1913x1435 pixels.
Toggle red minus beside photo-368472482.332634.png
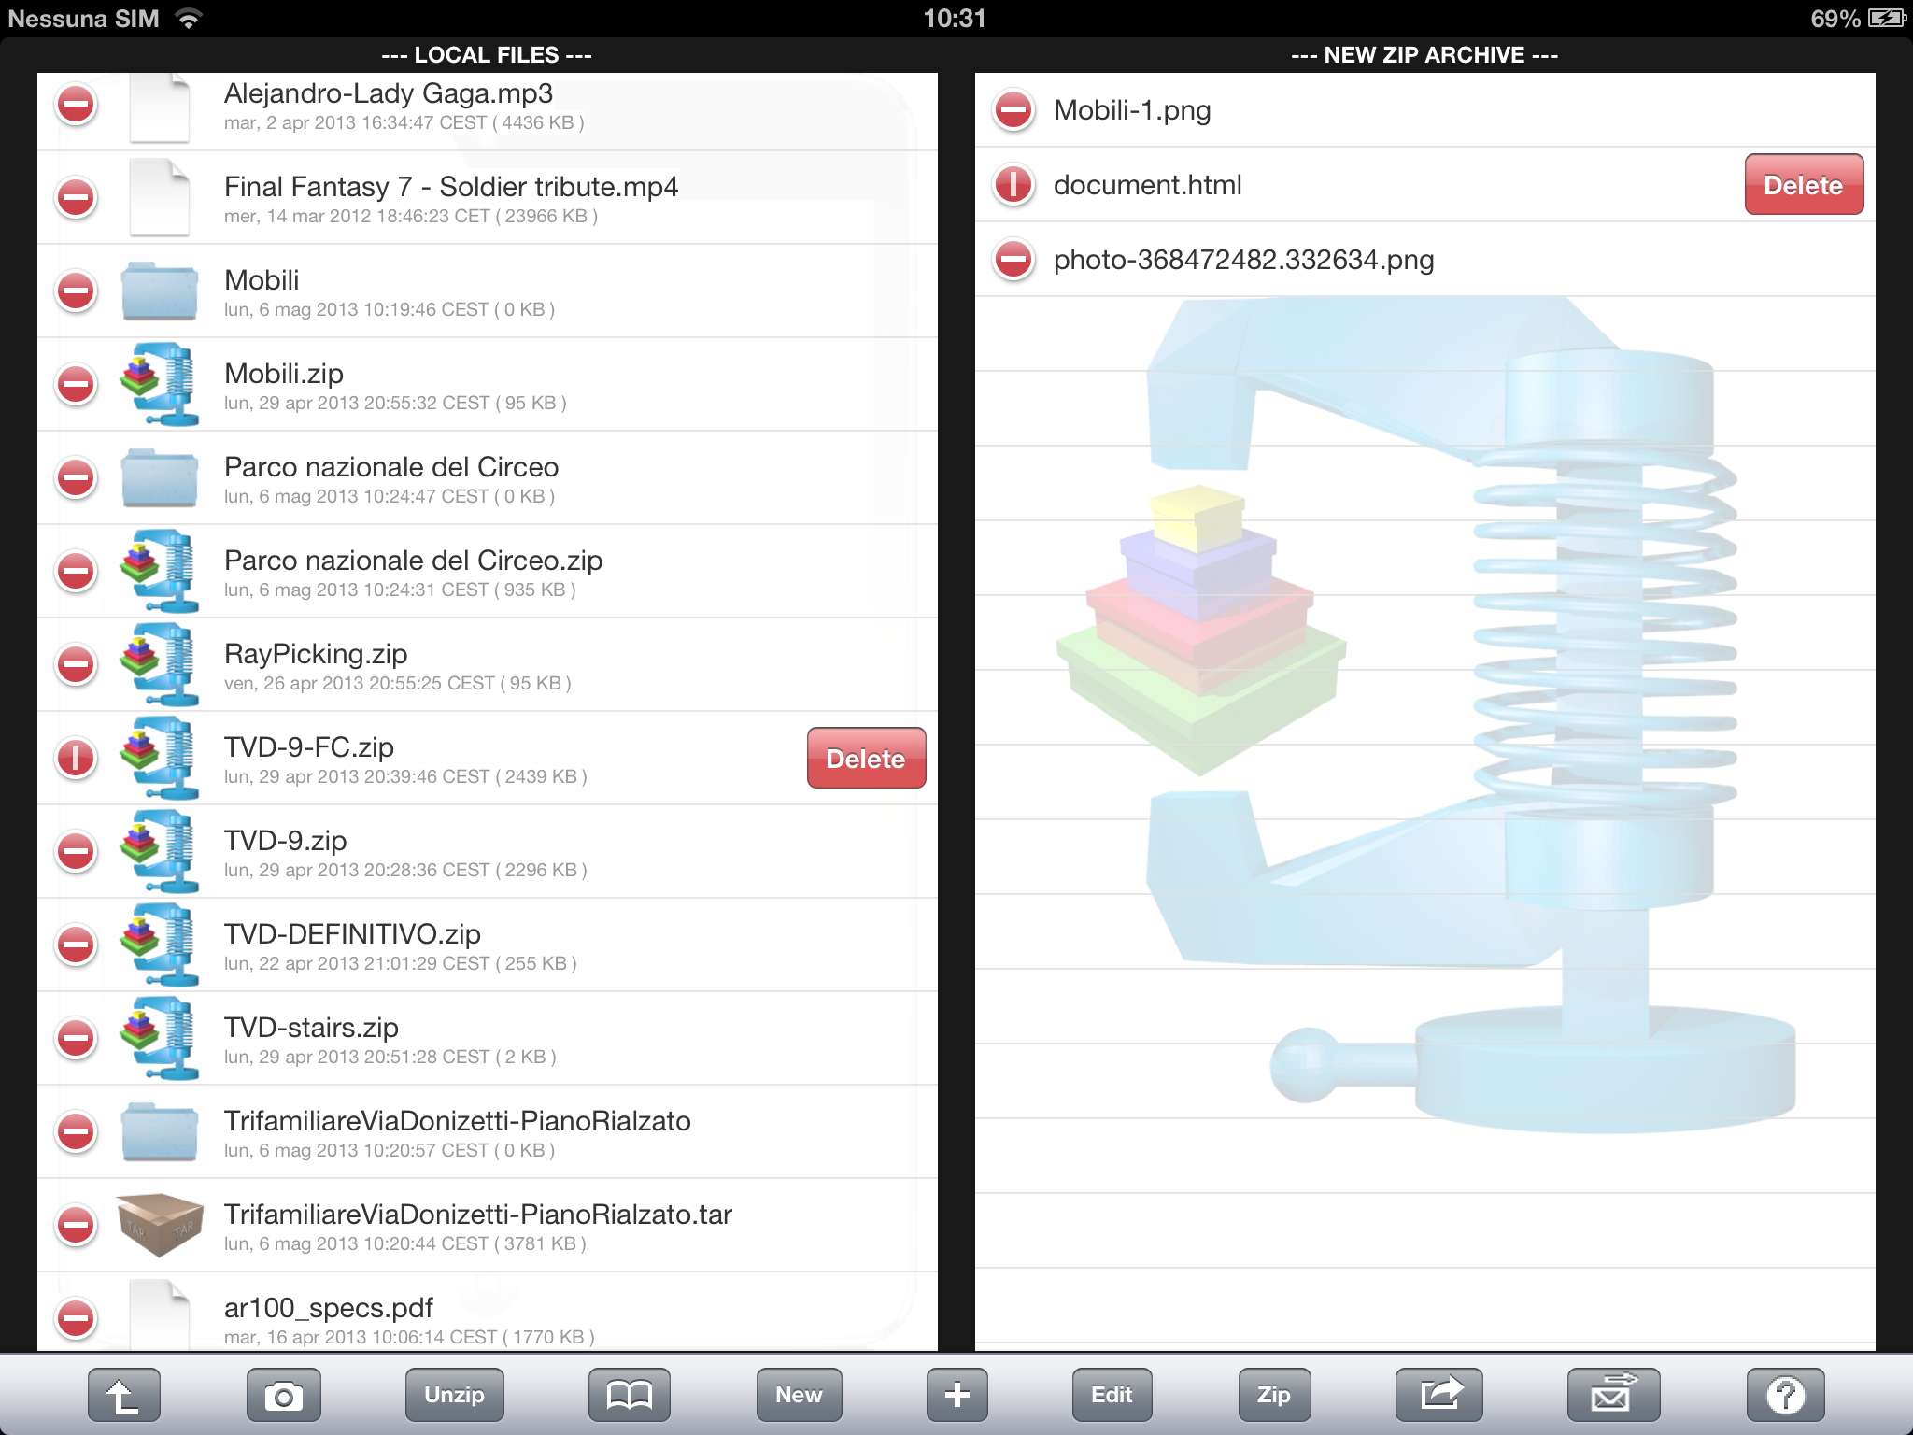[x=1013, y=260]
